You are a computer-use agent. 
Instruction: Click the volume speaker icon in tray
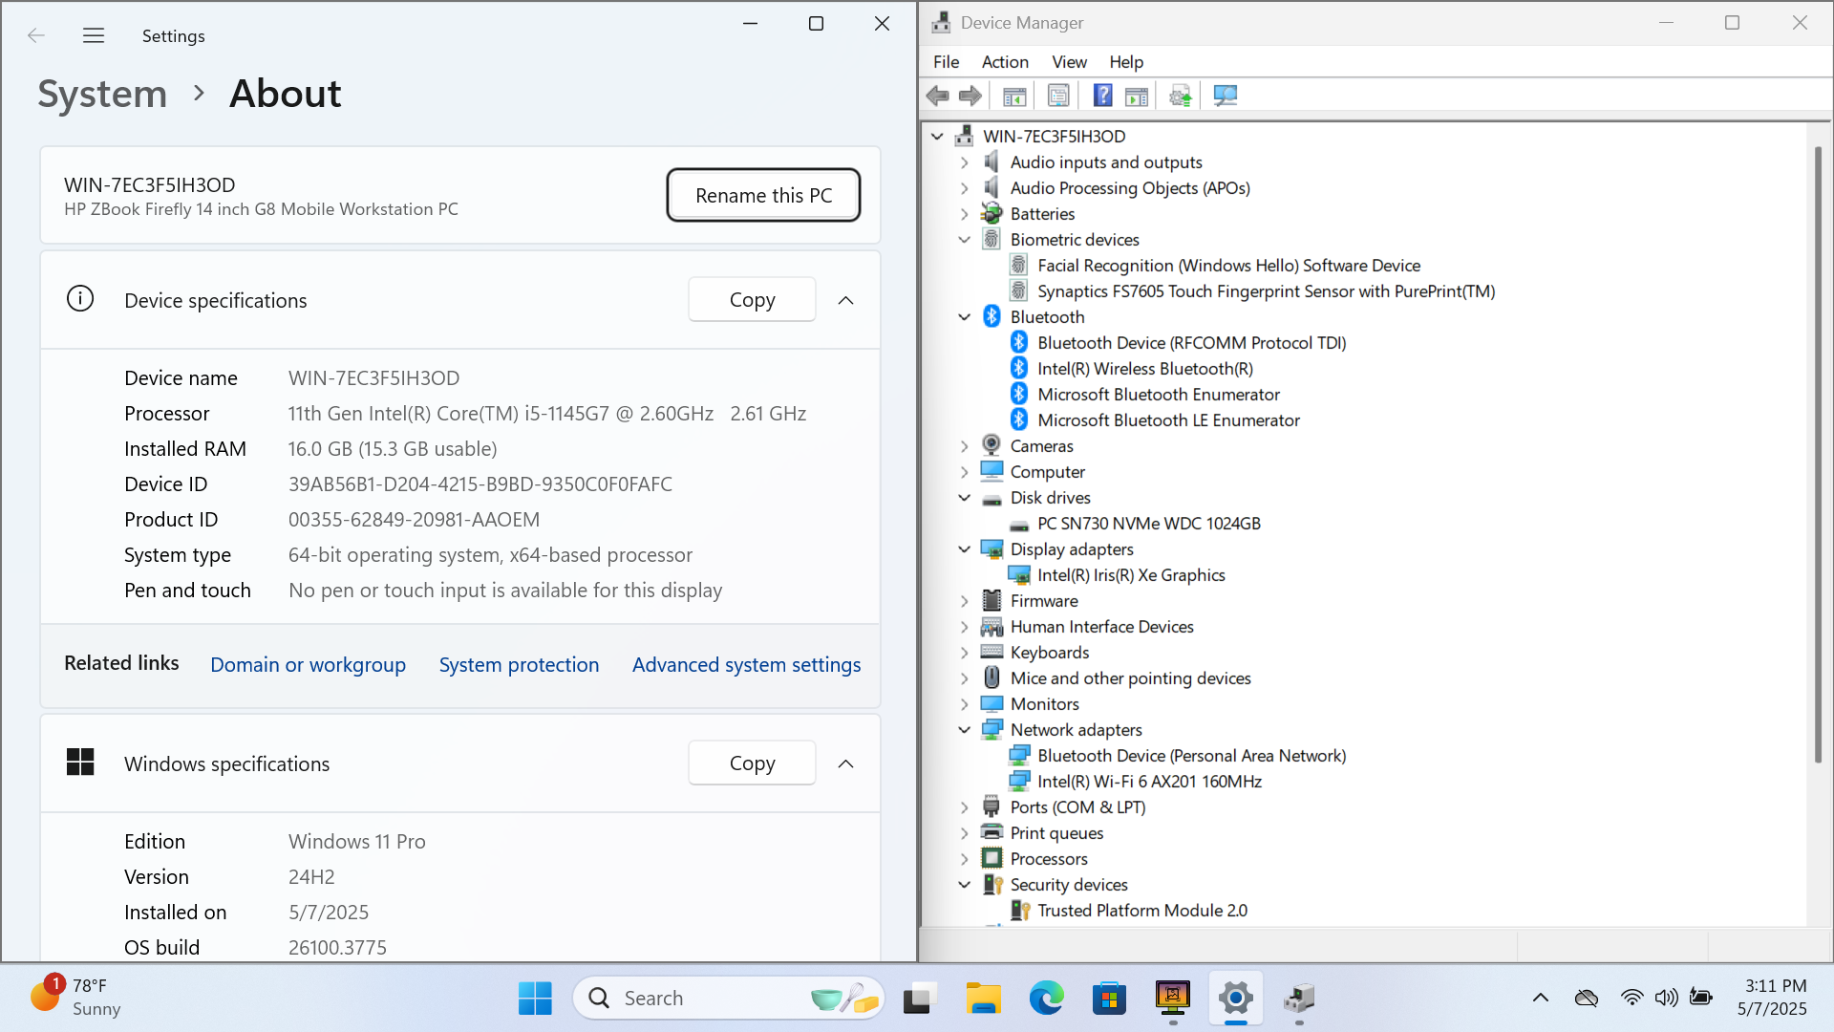[x=1666, y=998]
